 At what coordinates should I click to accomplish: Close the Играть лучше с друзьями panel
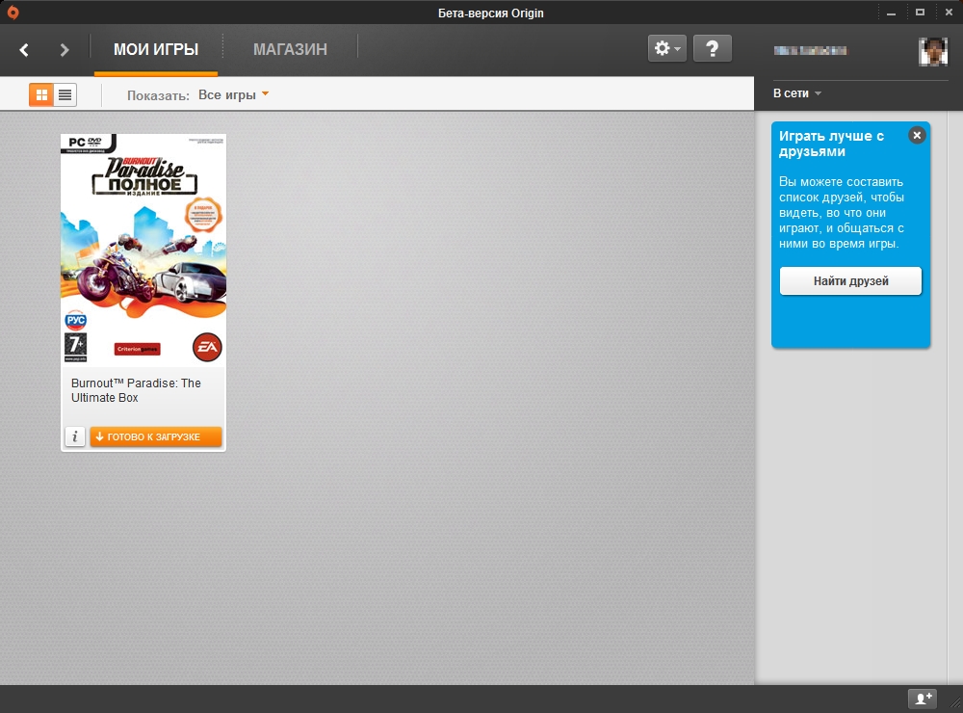pos(917,135)
